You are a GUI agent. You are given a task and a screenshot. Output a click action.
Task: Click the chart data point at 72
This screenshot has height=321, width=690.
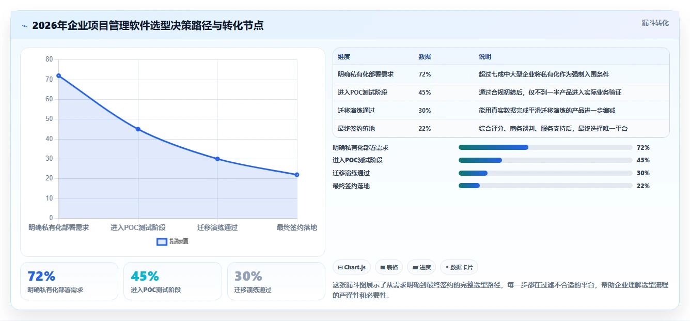coord(58,75)
